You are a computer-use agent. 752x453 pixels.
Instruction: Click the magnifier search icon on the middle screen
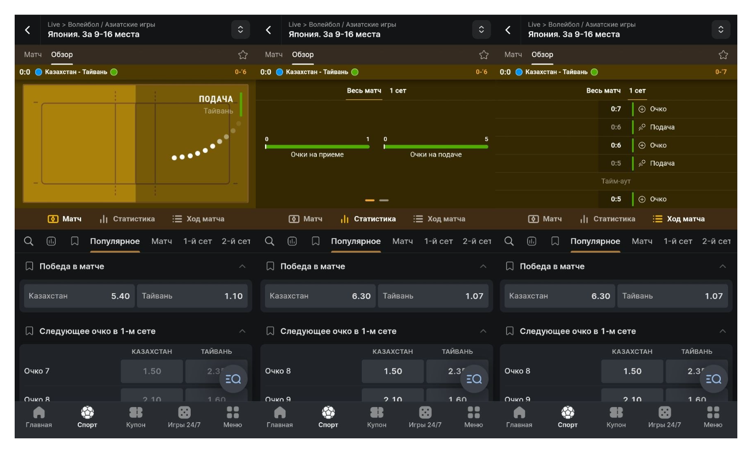click(269, 241)
